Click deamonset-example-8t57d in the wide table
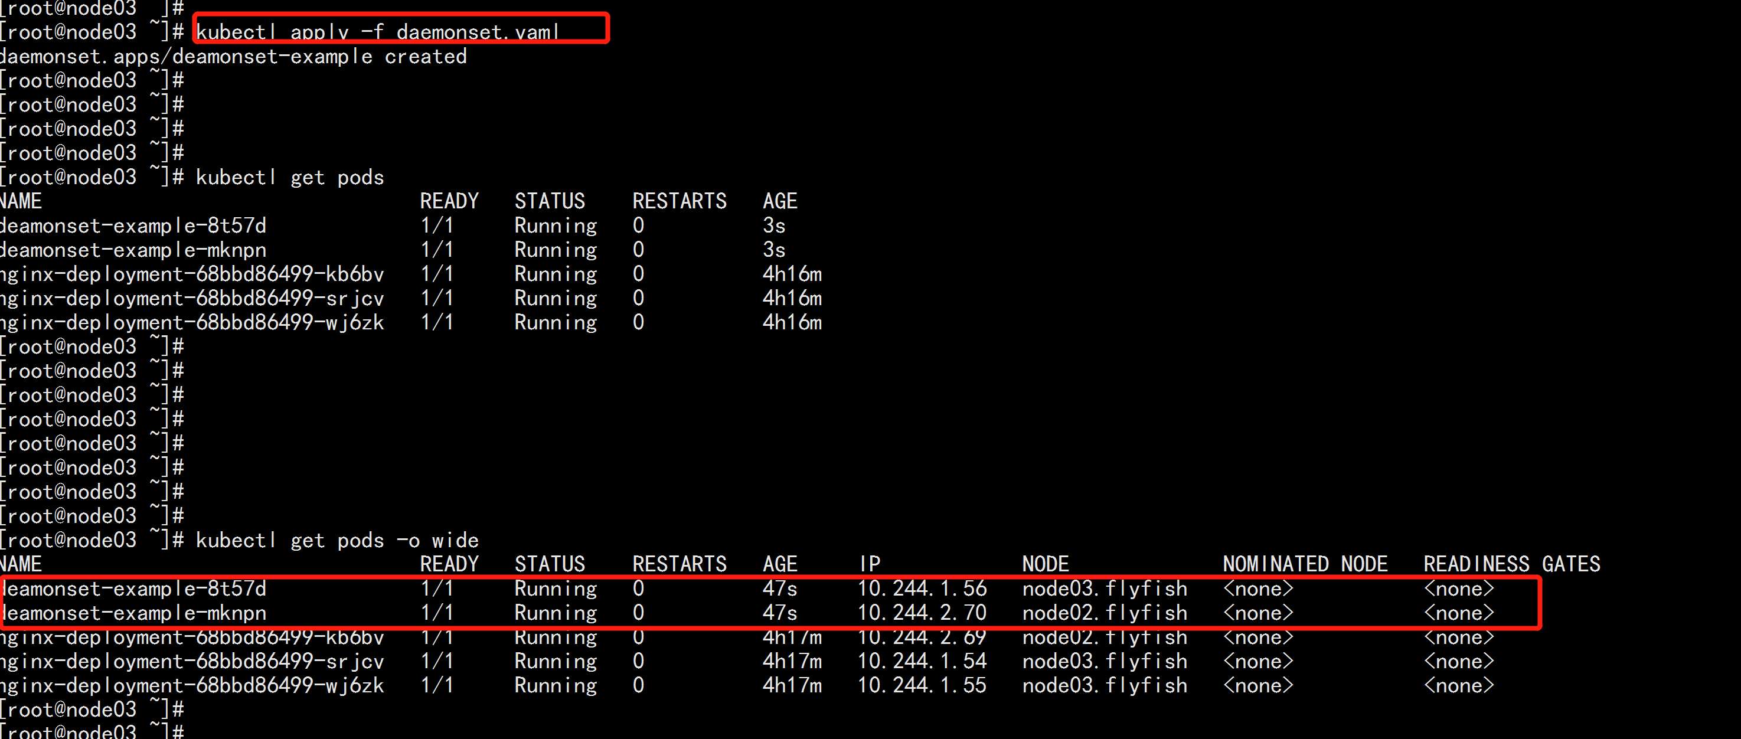The width and height of the screenshot is (1741, 739). point(135,588)
